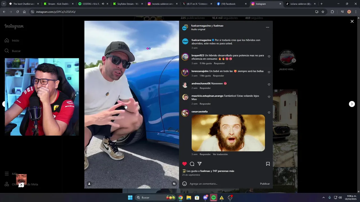View the 11 Me gusta on brayan923's comment
Viewport: 360px width, 202px height.
(206, 63)
